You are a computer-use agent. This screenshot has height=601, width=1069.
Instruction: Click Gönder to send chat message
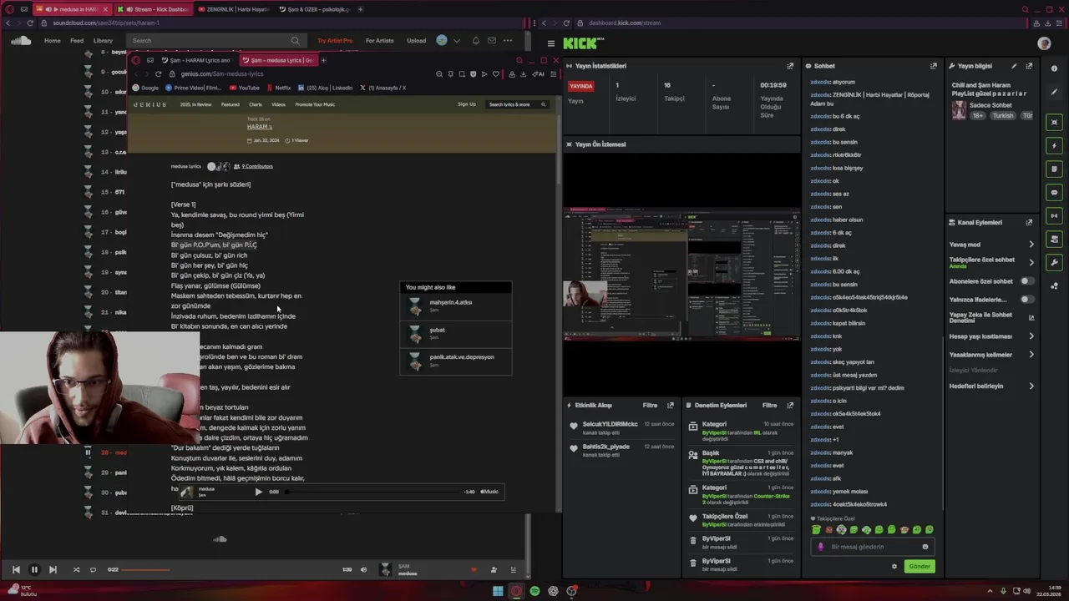pos(920,566)
